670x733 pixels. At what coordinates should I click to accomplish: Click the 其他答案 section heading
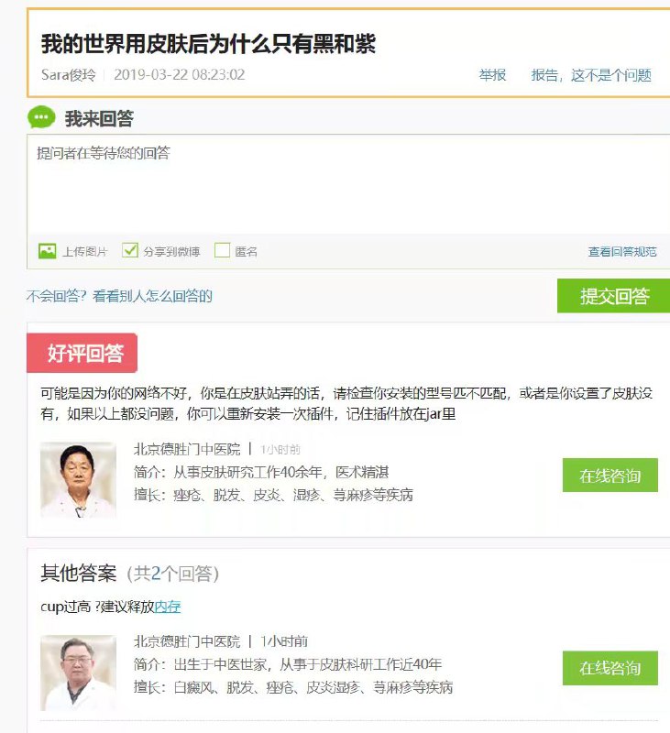pos(79,574)
